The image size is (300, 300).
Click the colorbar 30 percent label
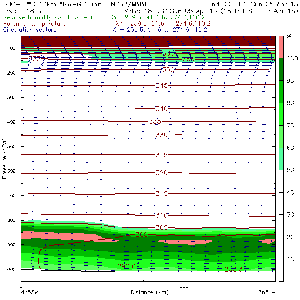click(x=290, y=215)
